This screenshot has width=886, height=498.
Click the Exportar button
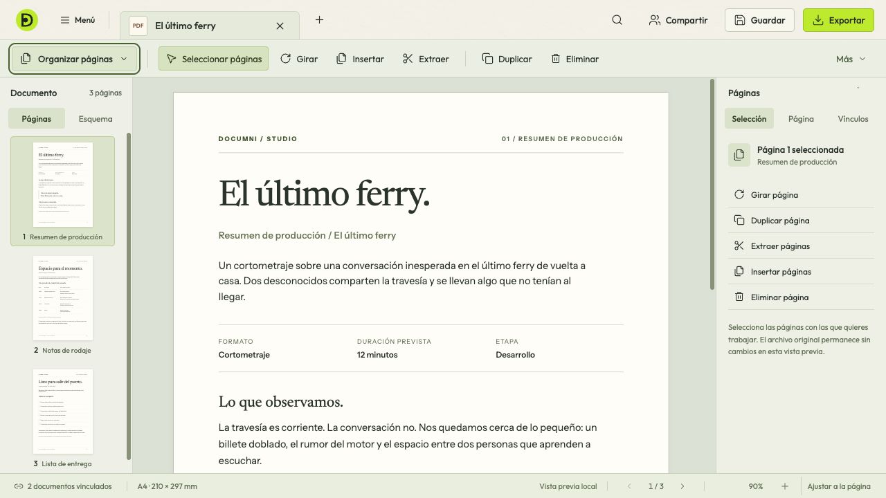[838, 20]
